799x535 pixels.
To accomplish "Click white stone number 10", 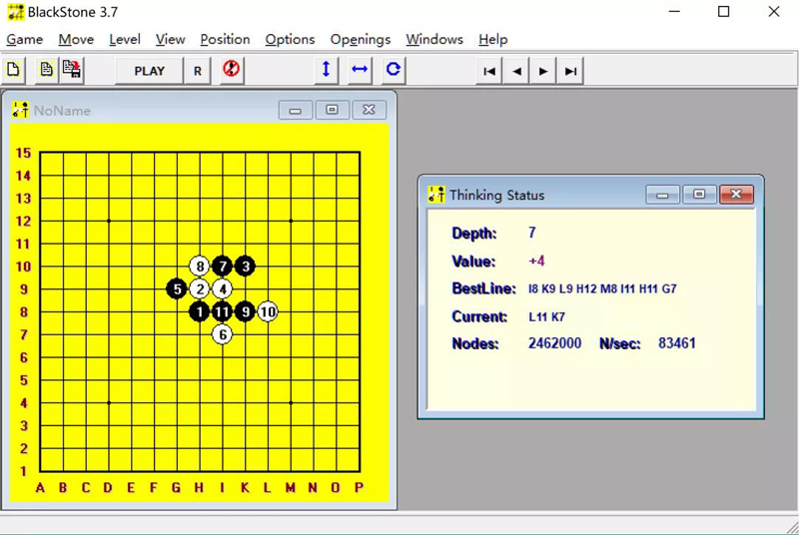I will (x=268, y=311).
